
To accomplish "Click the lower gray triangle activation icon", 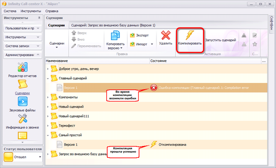I will tap(244, 44).
